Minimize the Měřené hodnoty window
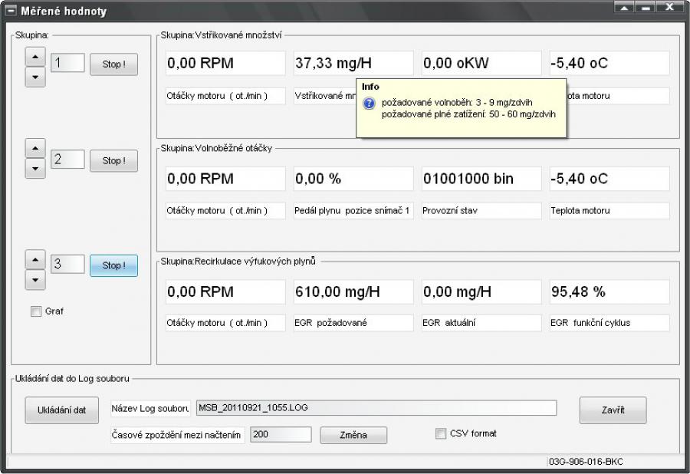This screenshot has height=474, width=690. (646, 8)
